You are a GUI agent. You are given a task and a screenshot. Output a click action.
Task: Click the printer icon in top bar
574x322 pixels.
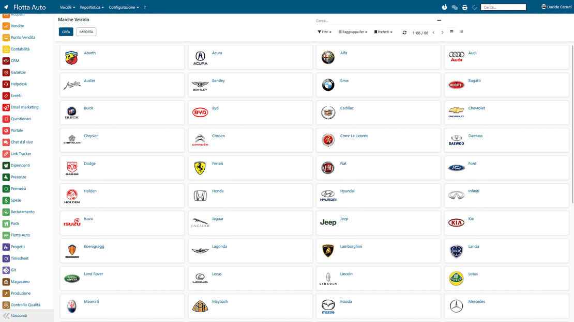[464, 7]
